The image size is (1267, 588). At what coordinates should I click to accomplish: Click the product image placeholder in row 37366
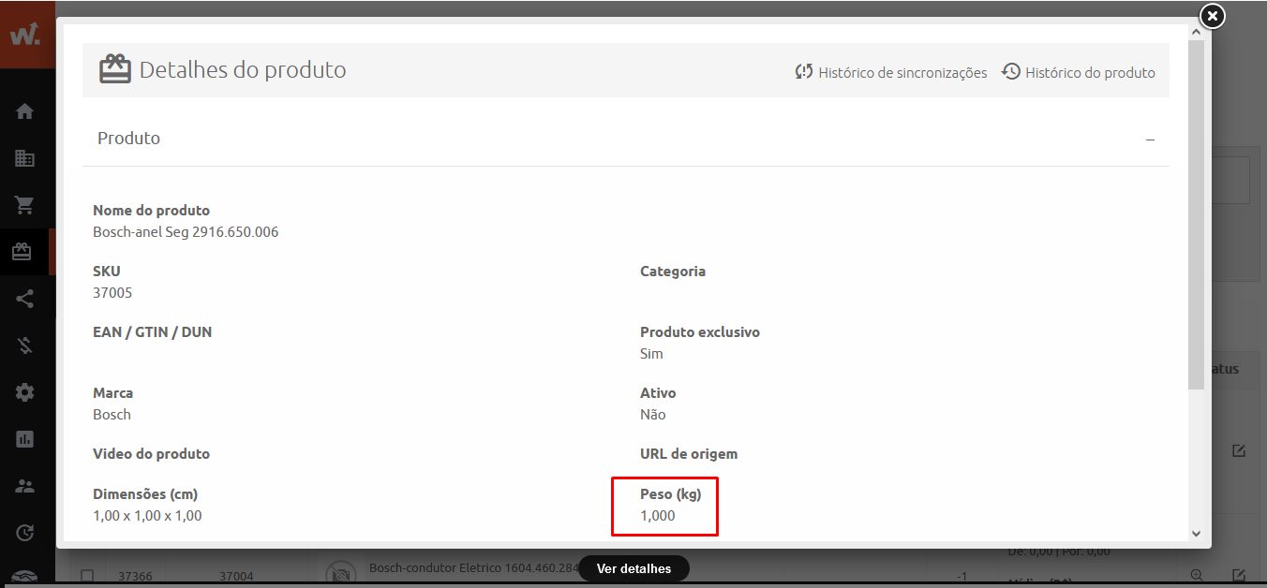(342, 574)
